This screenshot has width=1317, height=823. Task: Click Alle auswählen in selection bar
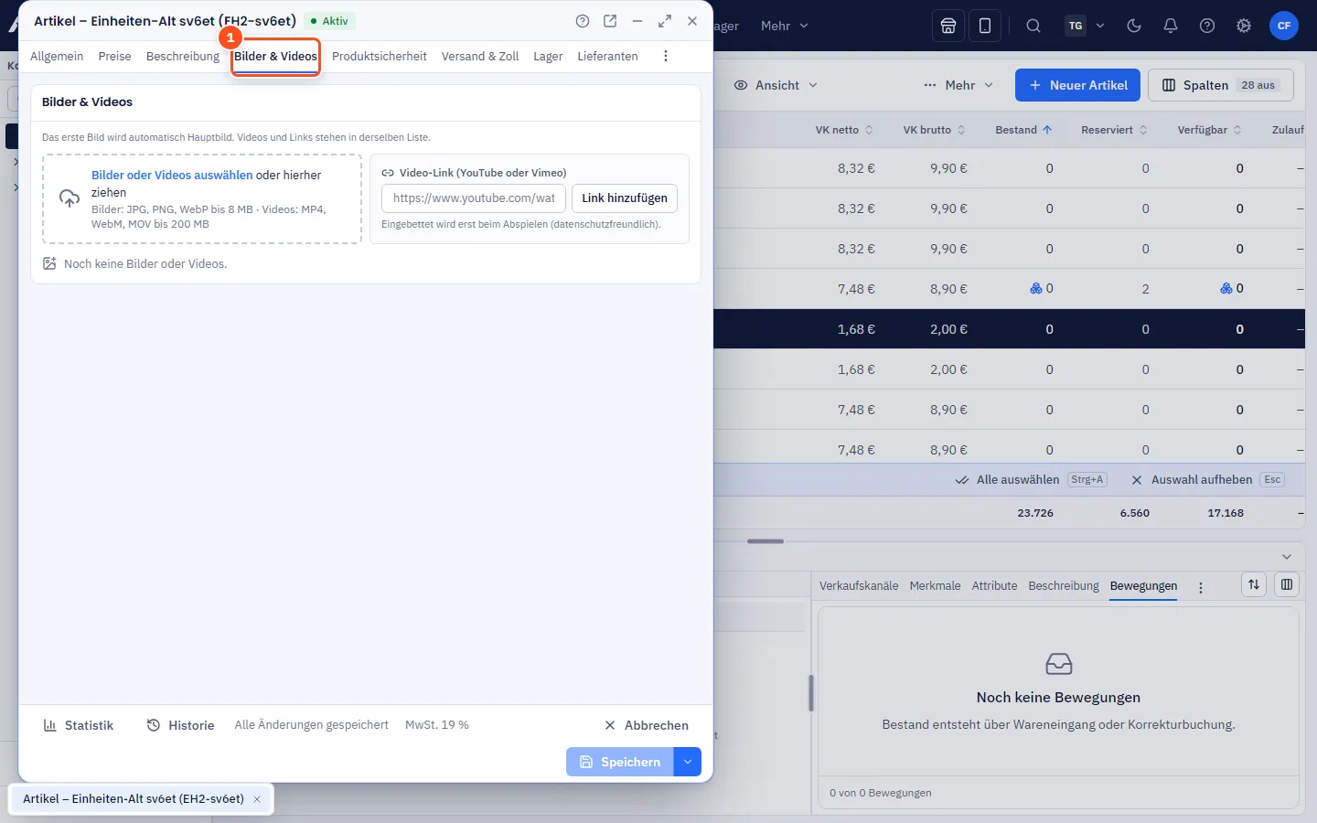point(1031,480)
